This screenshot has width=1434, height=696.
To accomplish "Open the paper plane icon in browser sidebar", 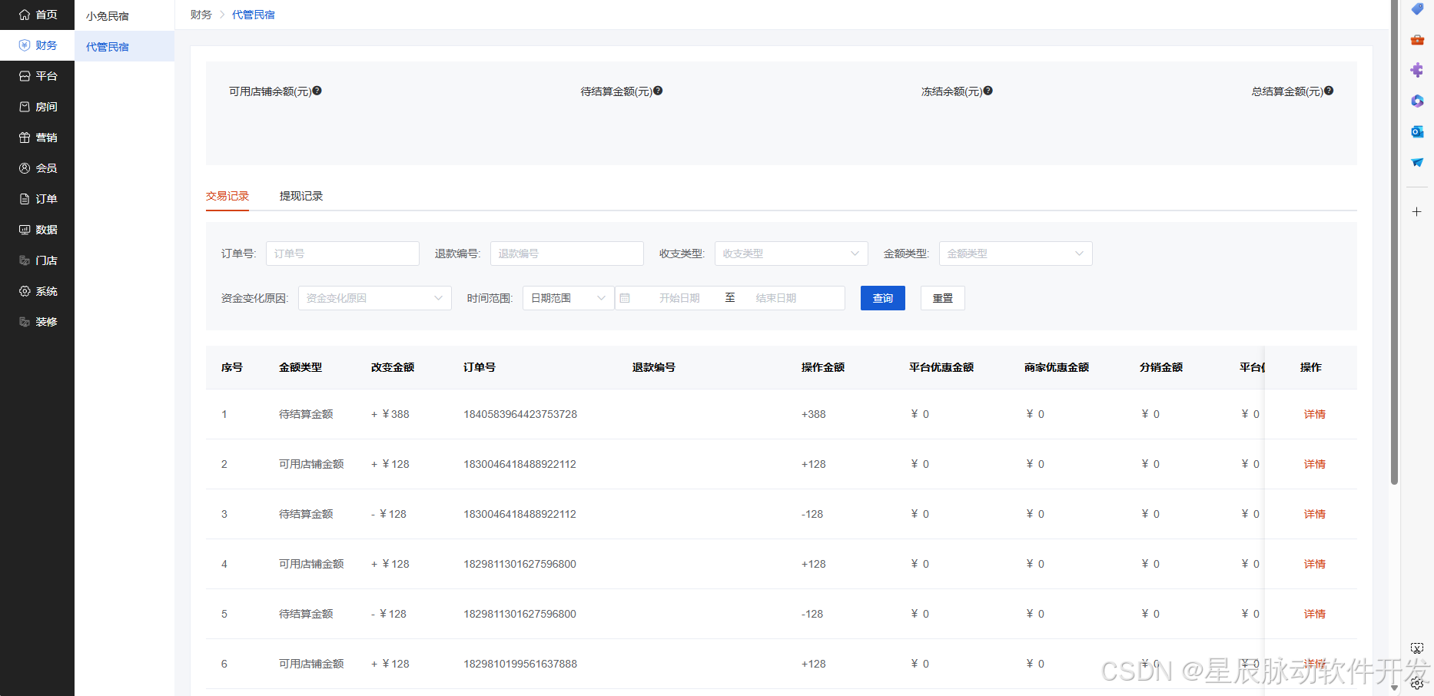I will 1417,163.
